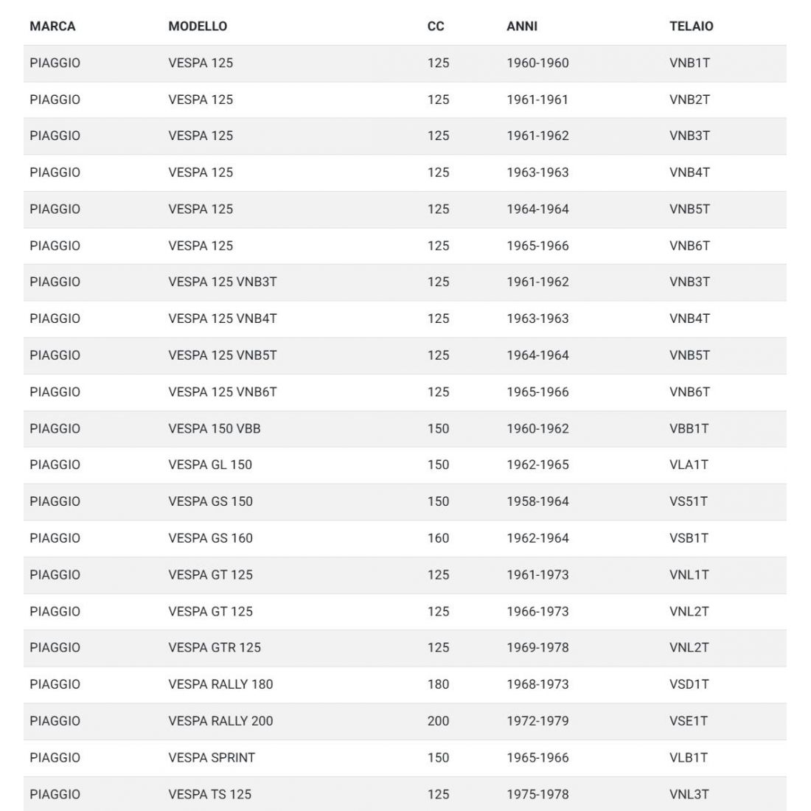Click the MODELLO column header

click(x=198, y=26)
